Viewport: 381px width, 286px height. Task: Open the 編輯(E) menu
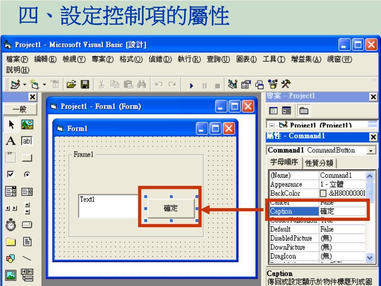click(x=45, y=59)
